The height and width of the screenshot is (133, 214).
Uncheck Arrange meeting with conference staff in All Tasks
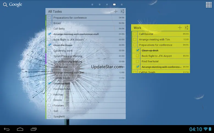point(49,34)
